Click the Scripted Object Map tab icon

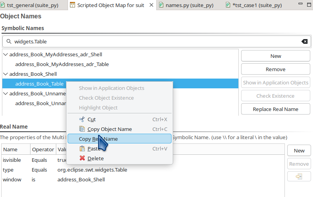click(x=72, y=5)
